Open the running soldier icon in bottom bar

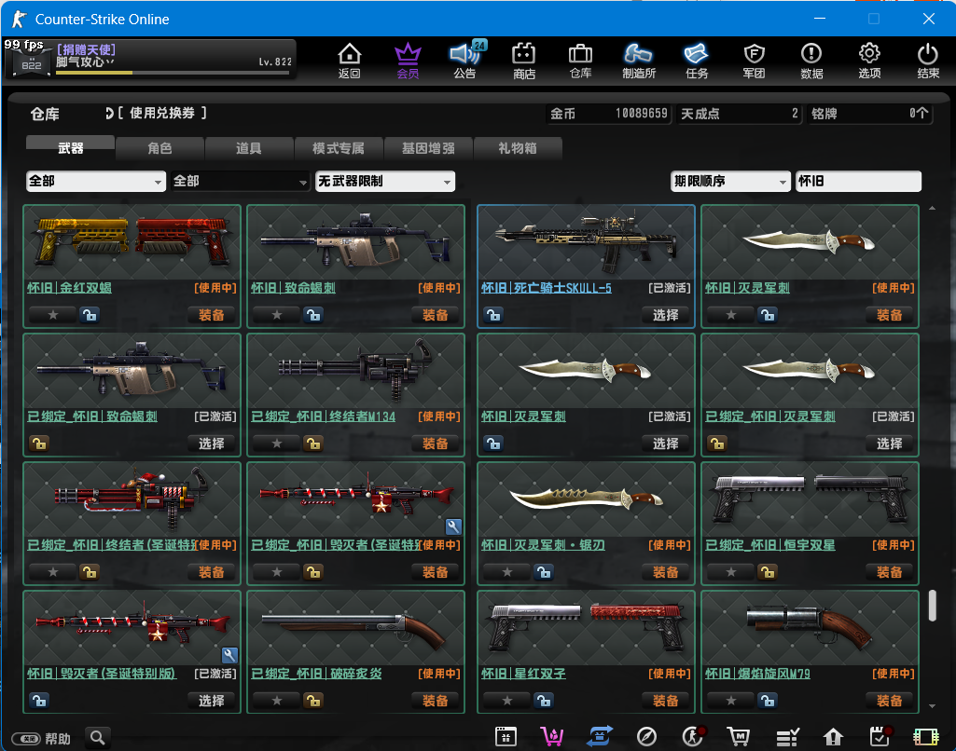693,736
